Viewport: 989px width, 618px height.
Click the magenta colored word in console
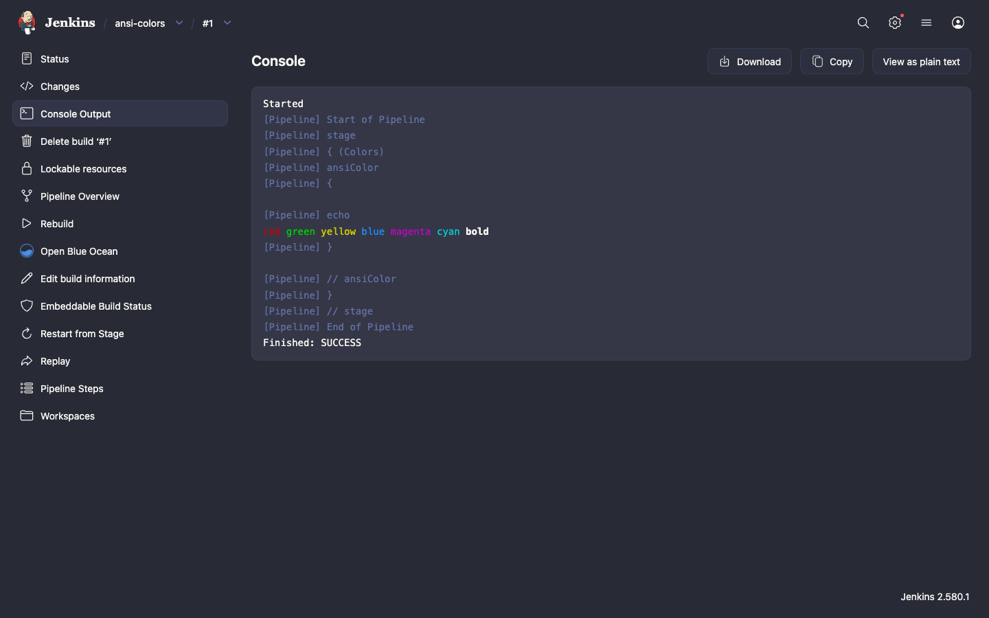(411, 231)
